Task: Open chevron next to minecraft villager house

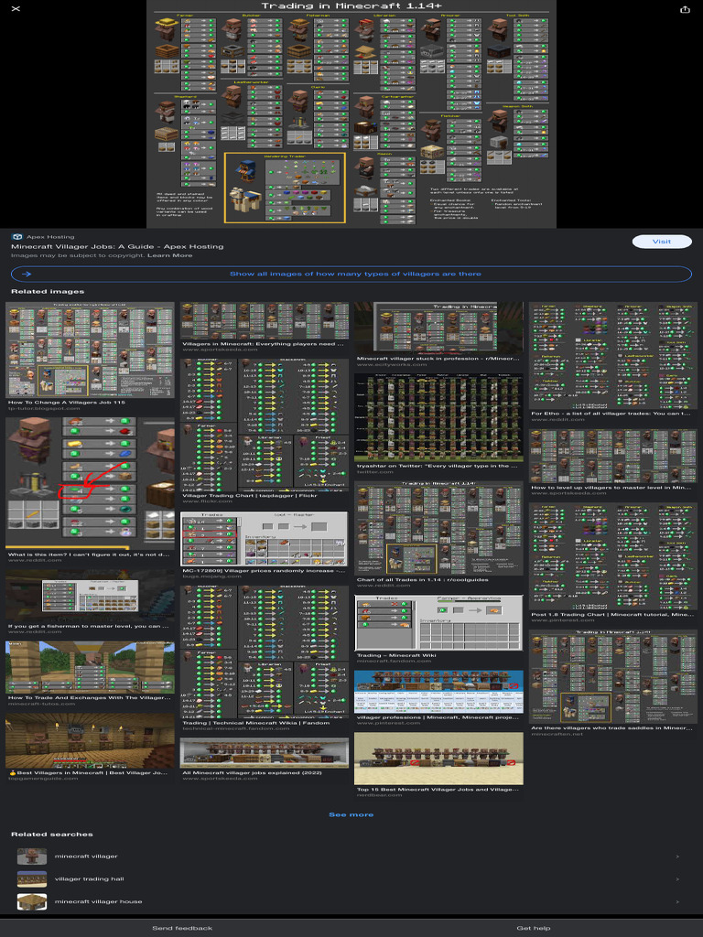Action: 677,901
